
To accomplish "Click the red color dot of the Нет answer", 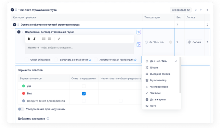I will 24,94.
